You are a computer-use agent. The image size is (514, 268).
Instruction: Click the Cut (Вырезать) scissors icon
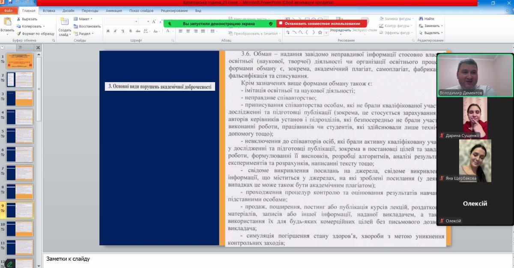point(18,19)
